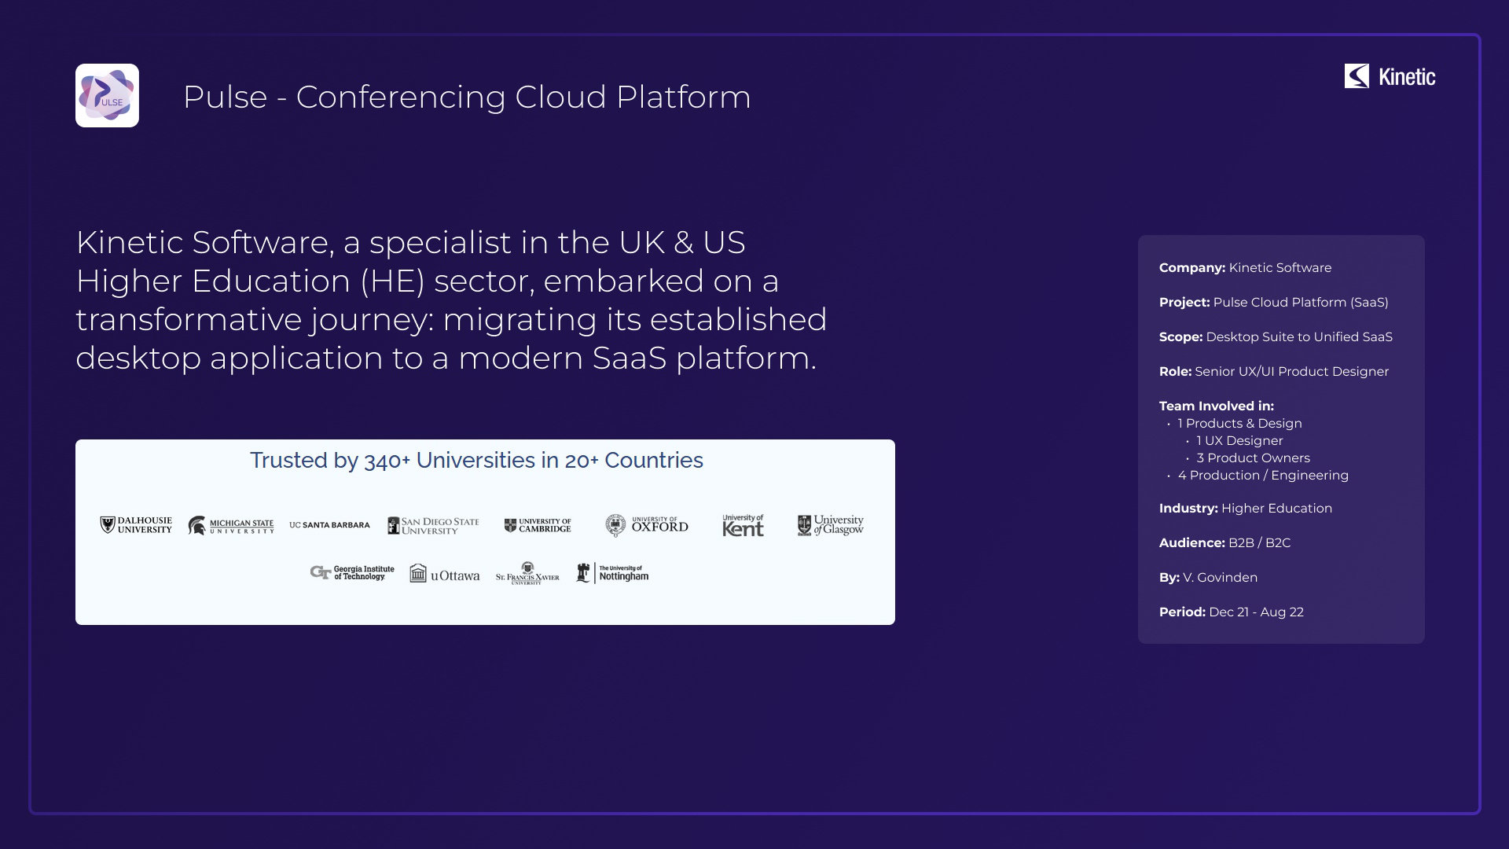Click the University of Glasgow logo
The height and width of the screenshot is (849, 1509).
830,525
